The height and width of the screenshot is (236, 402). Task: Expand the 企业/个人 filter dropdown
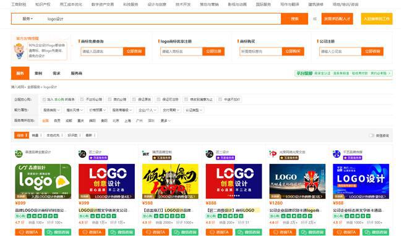pyautogui.click(x=147, y=110)
